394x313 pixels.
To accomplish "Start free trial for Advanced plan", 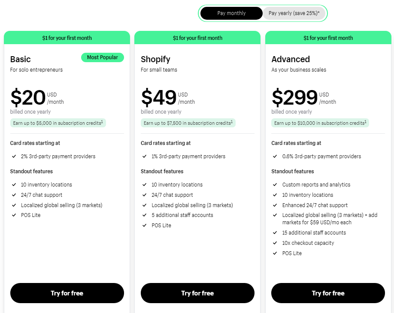I will (328, 293).
